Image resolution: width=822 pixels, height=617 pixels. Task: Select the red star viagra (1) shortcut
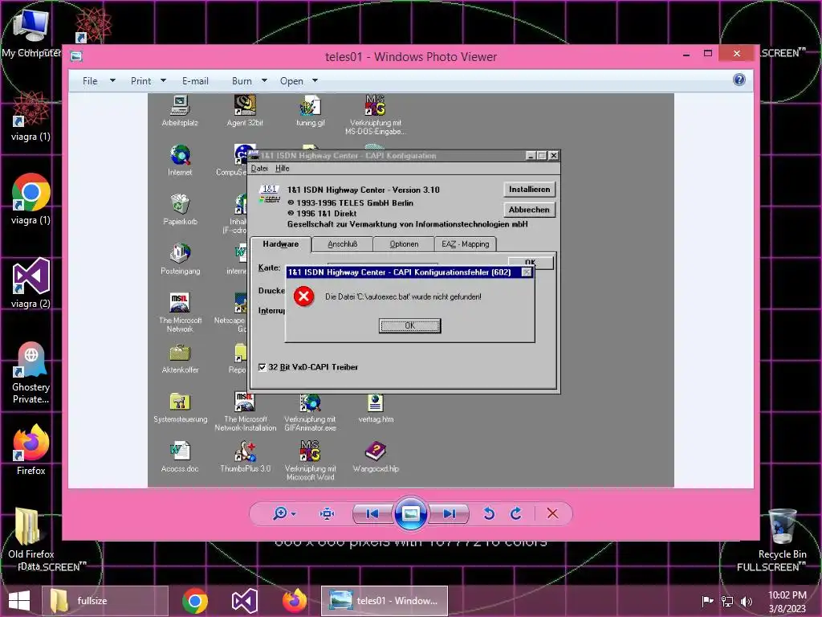coord(31,116)
